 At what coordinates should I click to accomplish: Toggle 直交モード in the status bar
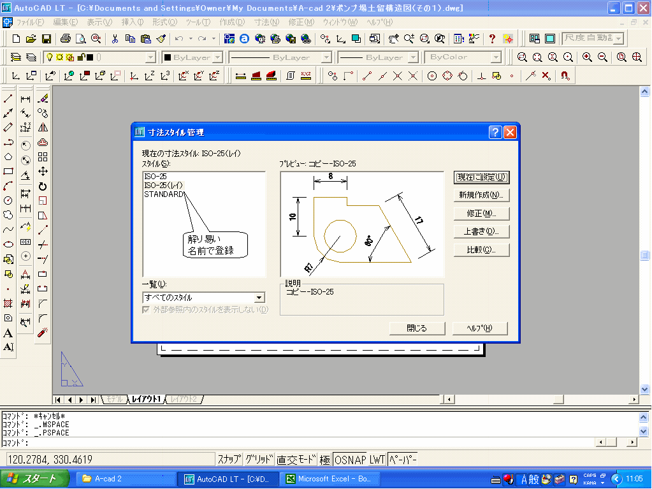pyautogui.click(x=296, y=460)
